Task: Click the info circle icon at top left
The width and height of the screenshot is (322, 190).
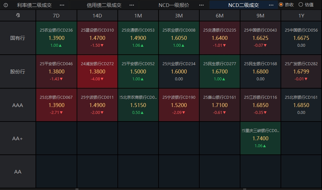Action: click(6, 5)
